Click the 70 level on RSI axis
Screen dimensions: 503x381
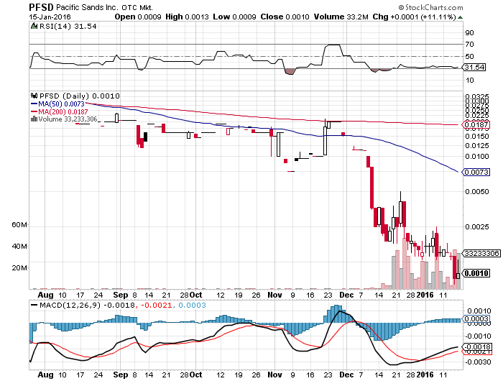coord(469,45)
